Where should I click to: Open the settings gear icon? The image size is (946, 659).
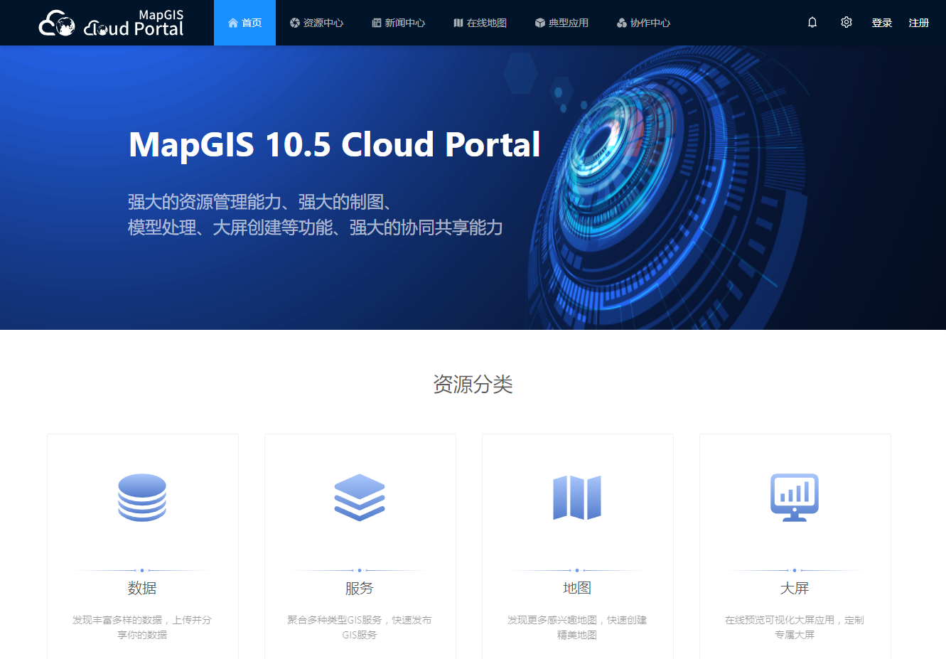coord(846,23)
